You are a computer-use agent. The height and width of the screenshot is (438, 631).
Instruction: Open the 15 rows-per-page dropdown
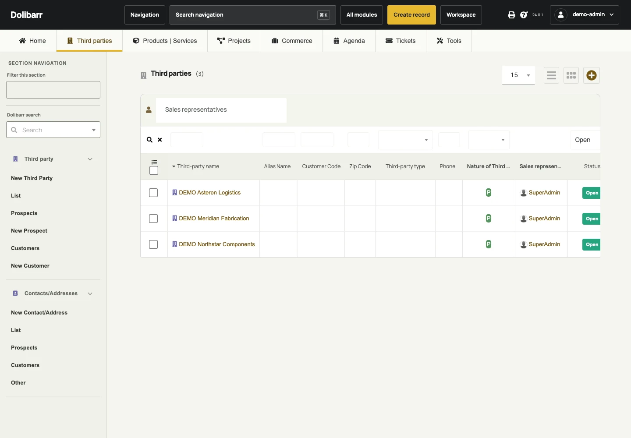(x=518, y=75)
